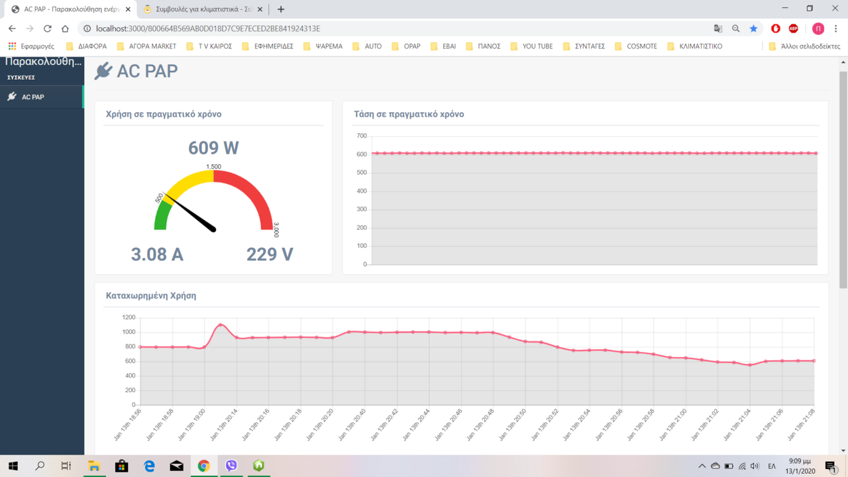Open the Chrome three-dot menu
The width and height of the screenshot is (848, 477).
point(837,28)
